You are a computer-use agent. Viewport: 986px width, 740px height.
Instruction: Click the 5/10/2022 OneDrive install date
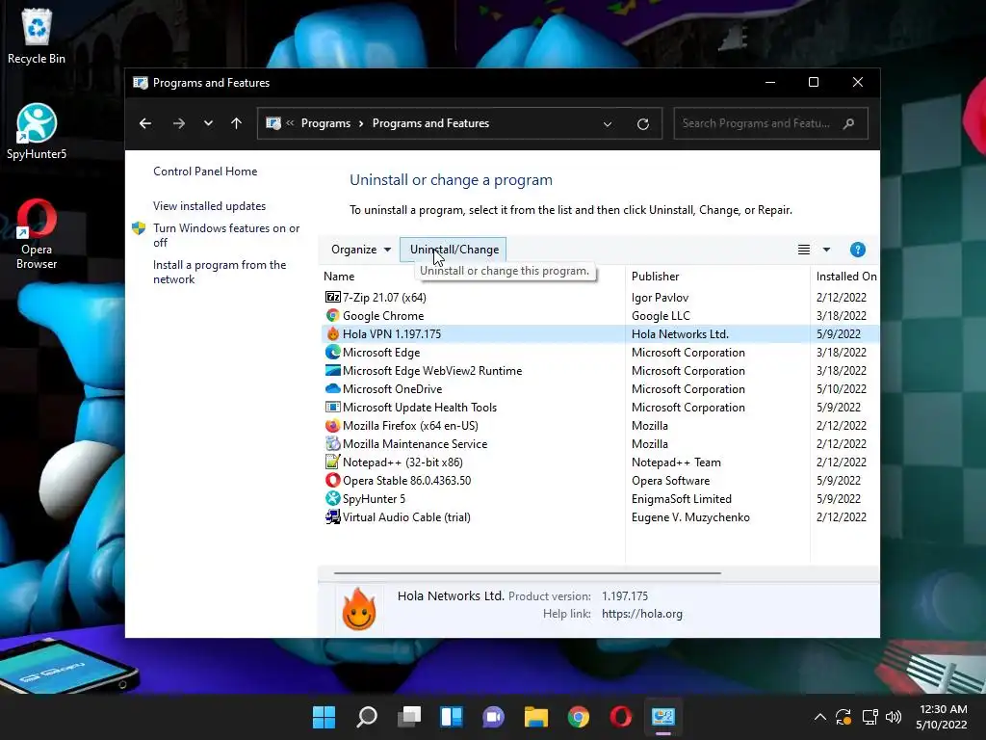point(842,389)
